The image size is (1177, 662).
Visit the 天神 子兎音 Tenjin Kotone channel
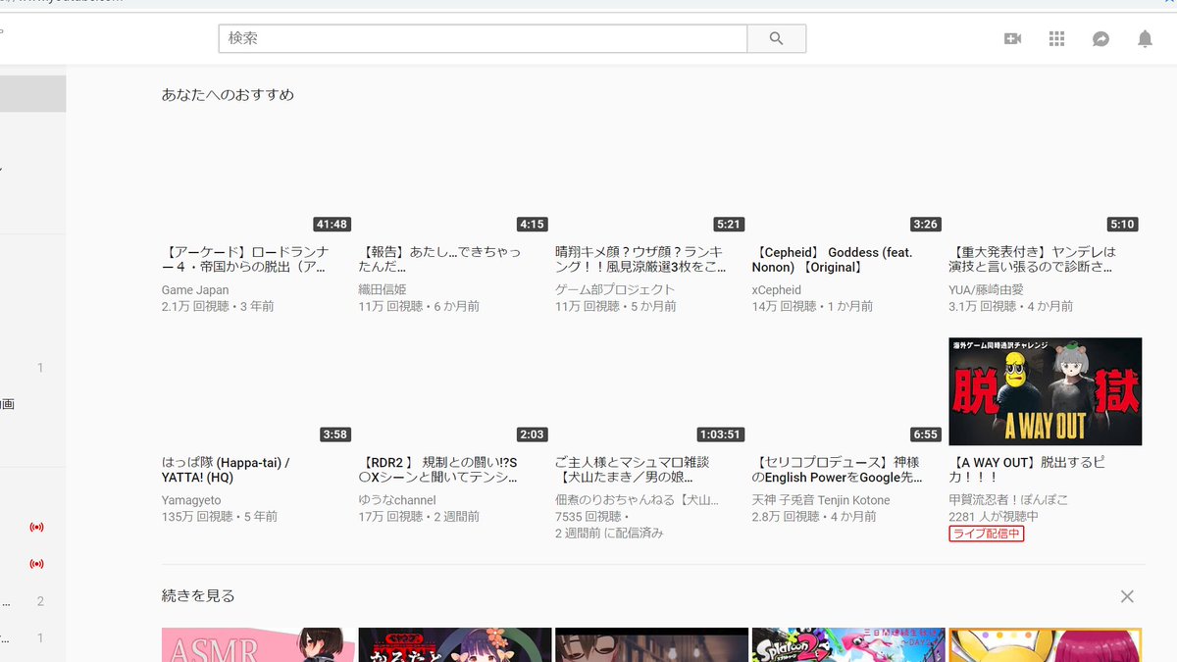pyautogui.click(x=821, y=500)
